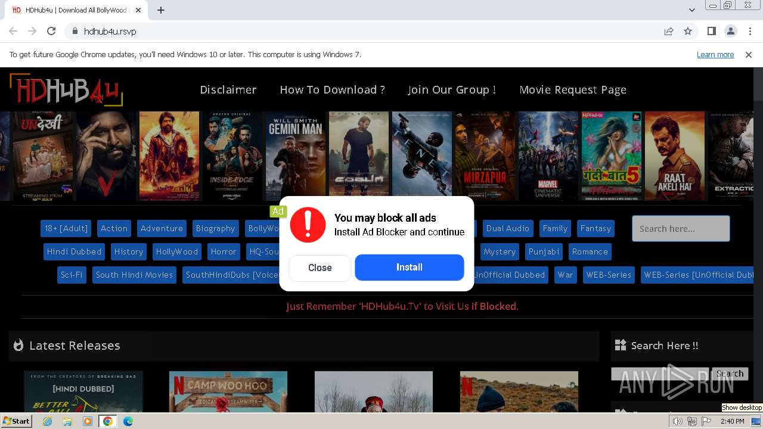Select the HollyWood category tag
This screenshot has height=429, width=763.
177,251
